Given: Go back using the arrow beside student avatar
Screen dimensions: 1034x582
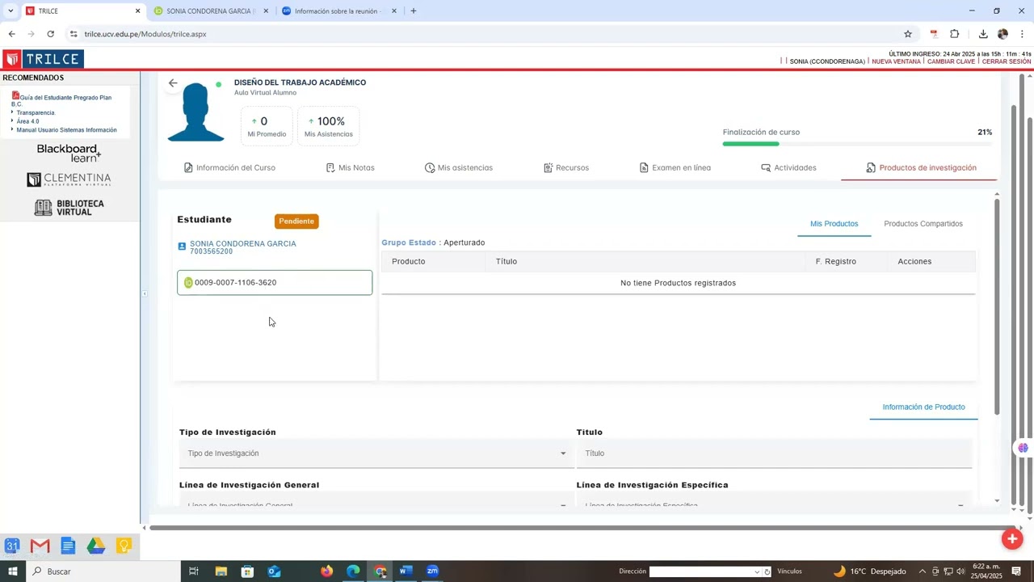Looking at the screenshot, I should [x=173, y=82].
